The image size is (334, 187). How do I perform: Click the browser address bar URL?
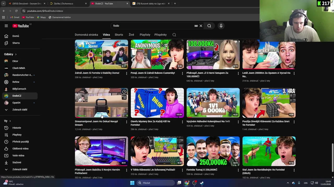point(45,11)
